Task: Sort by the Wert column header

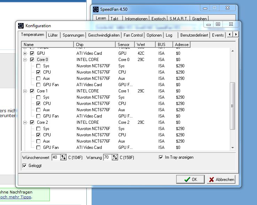Action: pyautogui.click(x=145, y=45)
